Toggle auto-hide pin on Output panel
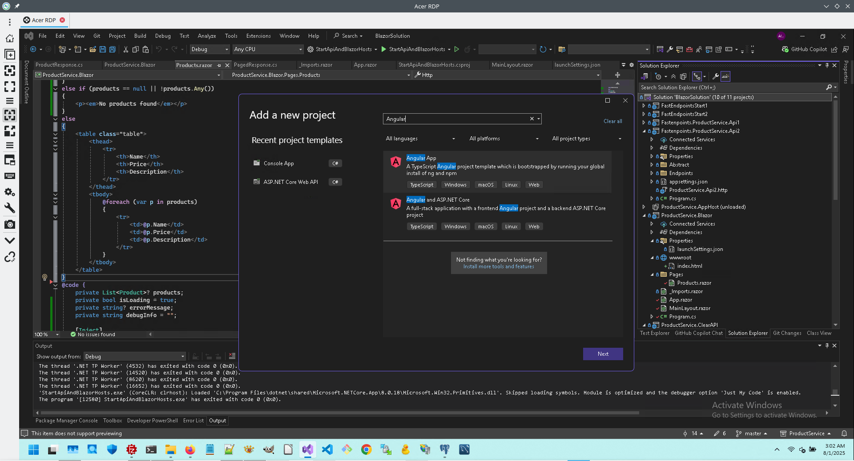854x461 pixels. [x=827, y=346]
